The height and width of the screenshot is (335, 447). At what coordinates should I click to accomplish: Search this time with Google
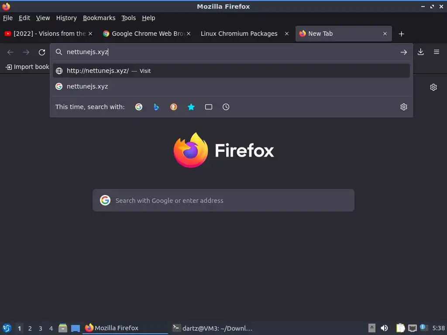(x=139, y=107)
